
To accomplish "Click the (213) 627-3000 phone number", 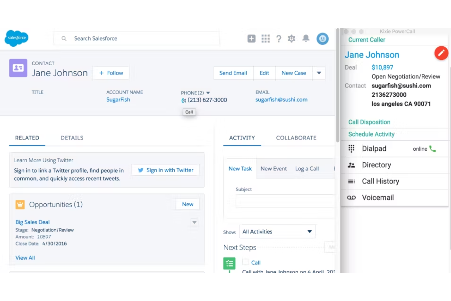I will coord(207,100).
